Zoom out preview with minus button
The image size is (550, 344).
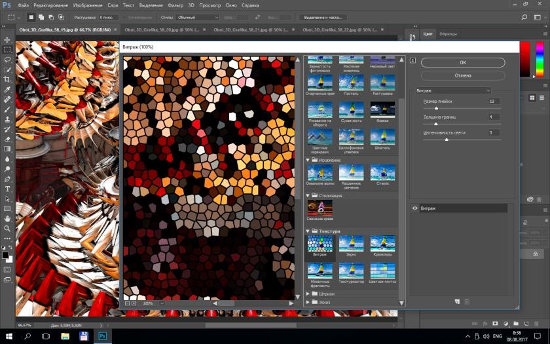click(x=127, y=303)
